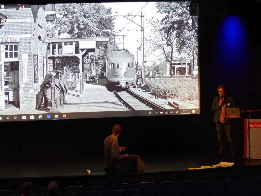Select the Google Chrome desktop shortcut
This screenshot has height=196, width=261.
(x=3, y=20)
